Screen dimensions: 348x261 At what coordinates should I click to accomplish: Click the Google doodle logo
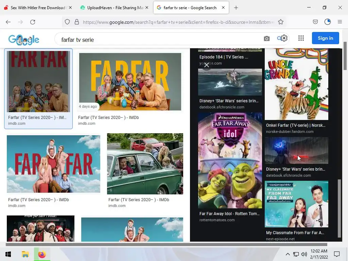(x=24, y=40)
